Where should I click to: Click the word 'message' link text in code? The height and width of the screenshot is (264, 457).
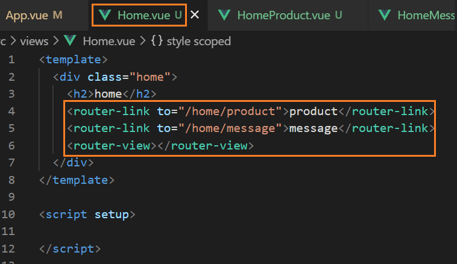(x=314, y=128)
